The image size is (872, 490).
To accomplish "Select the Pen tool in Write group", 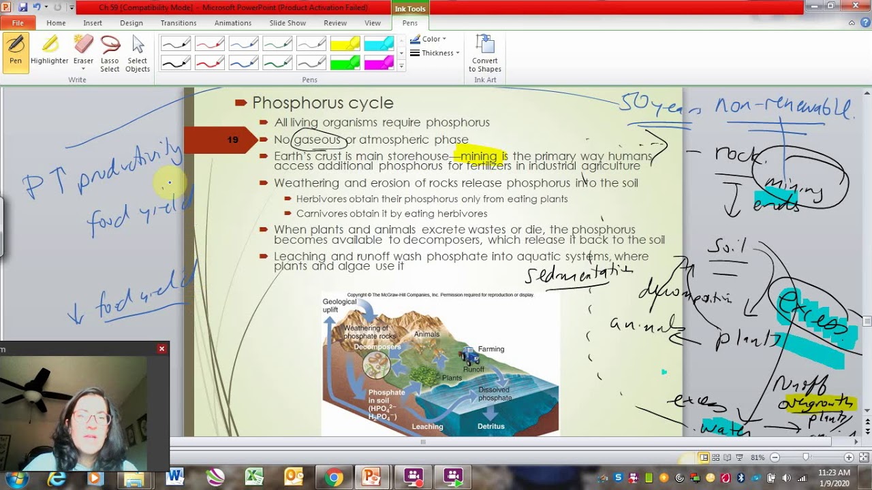I will click(x=16, y=52).
